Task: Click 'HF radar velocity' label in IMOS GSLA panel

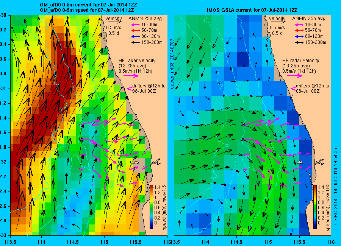Action: tap(301, 61)
